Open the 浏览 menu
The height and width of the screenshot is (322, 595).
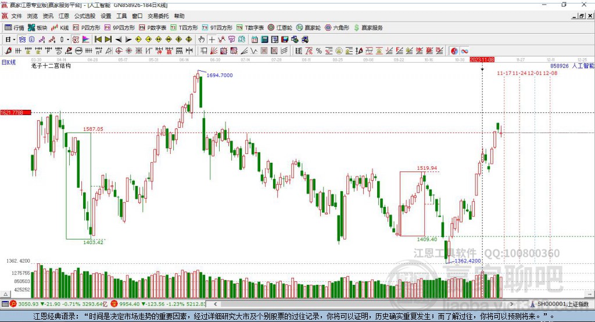[x=33, y=16]
